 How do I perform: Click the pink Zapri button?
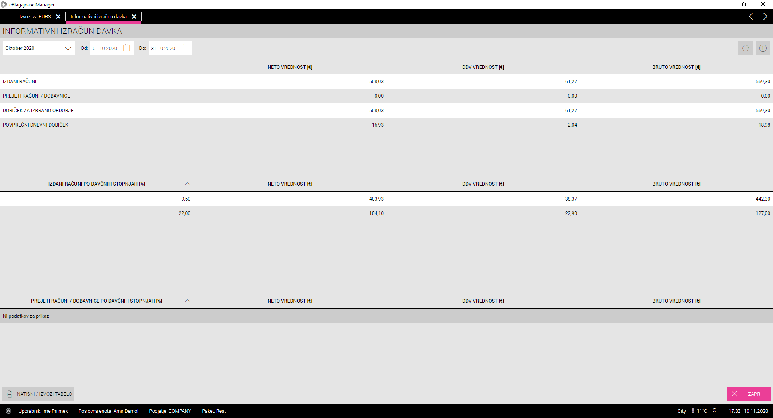click(748, 394)
